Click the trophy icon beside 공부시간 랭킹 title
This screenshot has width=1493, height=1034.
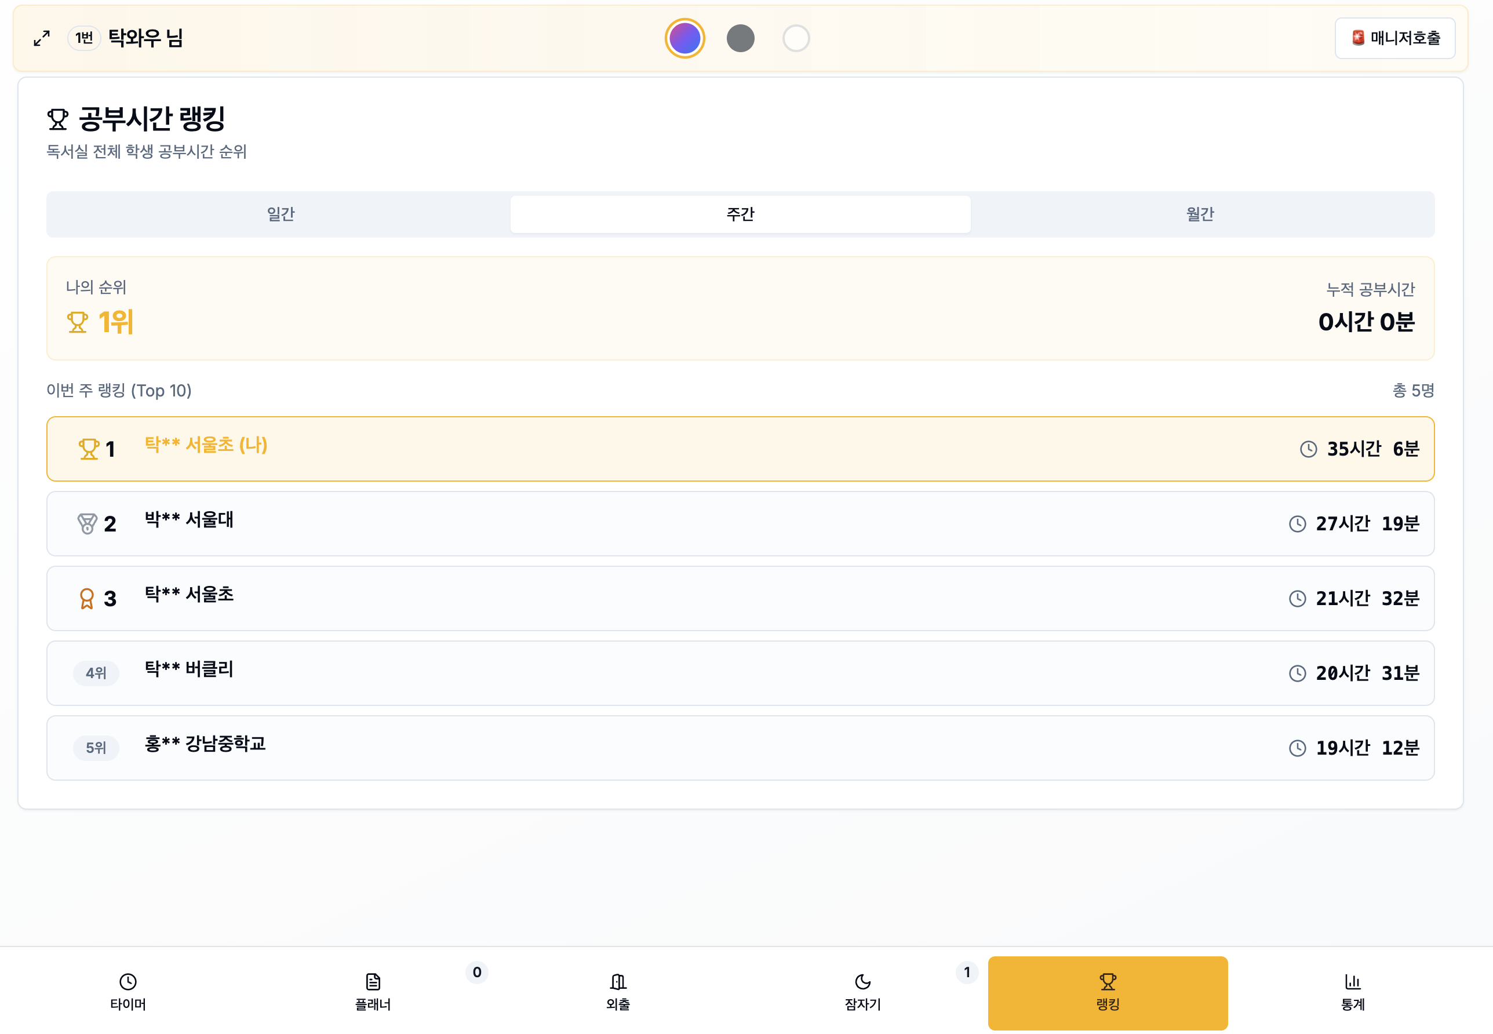(x=57, y=119)
